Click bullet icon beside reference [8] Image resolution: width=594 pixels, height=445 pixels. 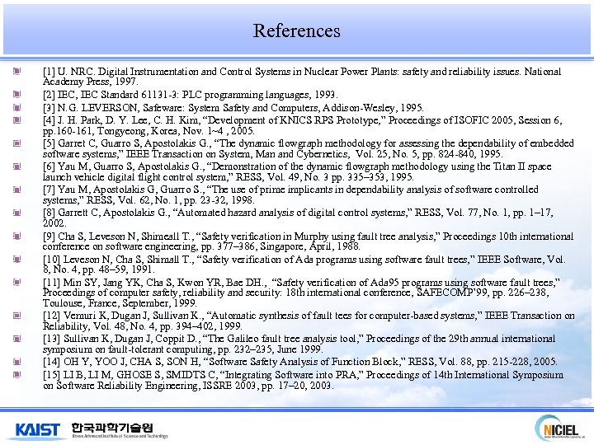16,213
